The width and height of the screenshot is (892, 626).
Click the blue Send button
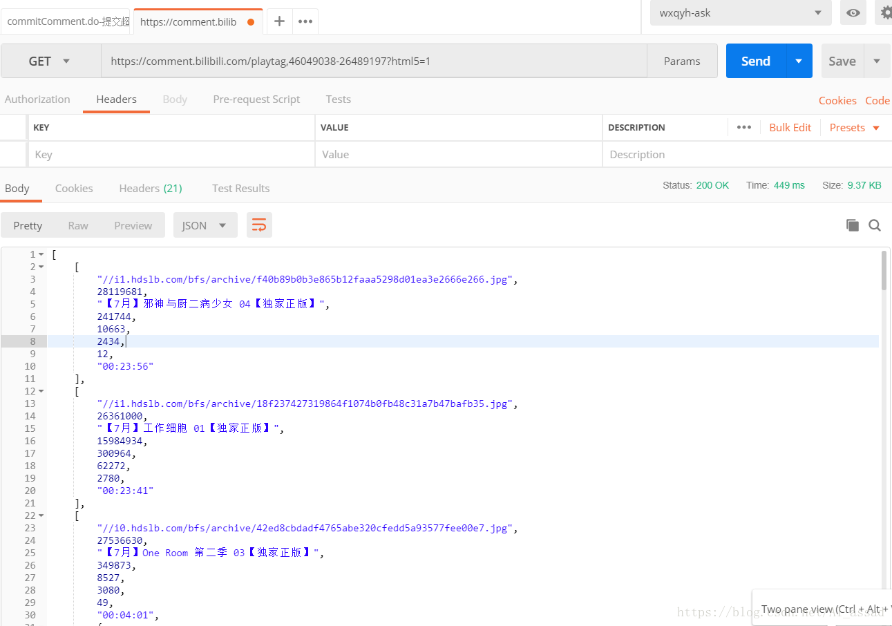[x=756, y=61]
